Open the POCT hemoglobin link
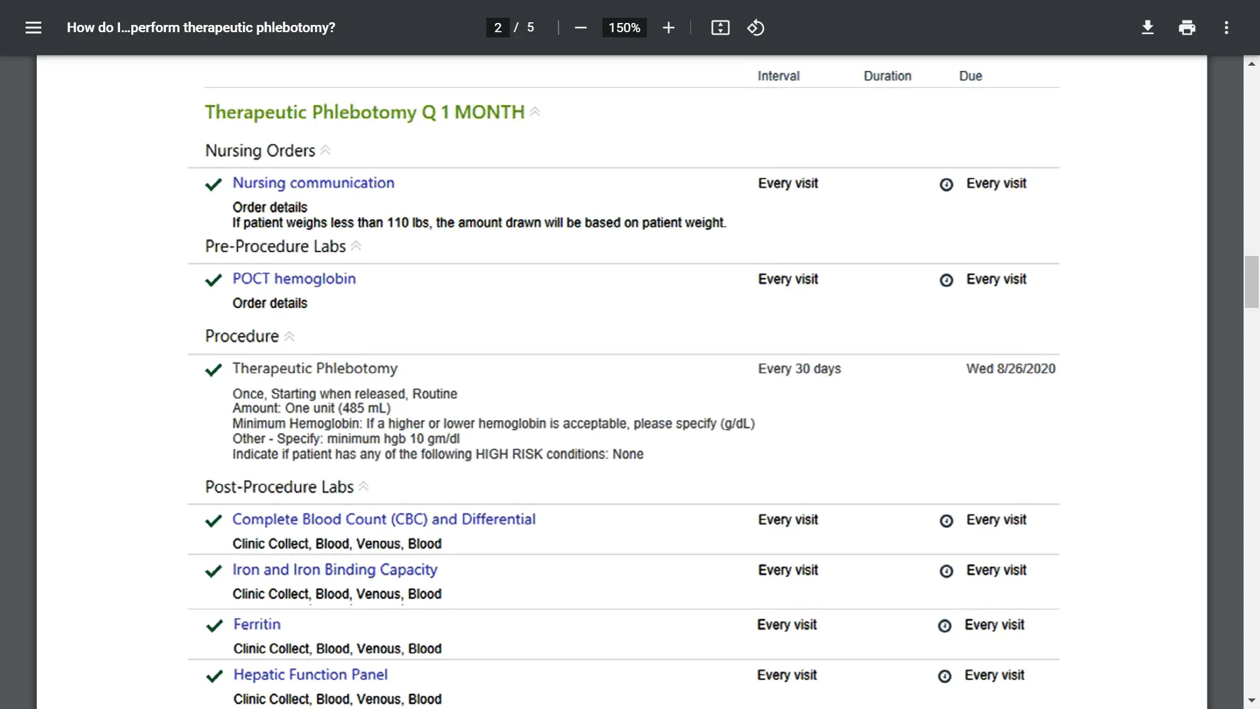The height and width of the screenshot is (709, 1260). (x=294, y=278)
